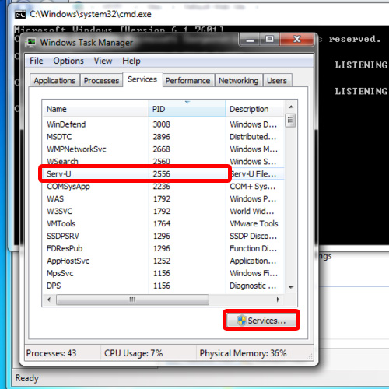Click 'CPU Usage: 7%' in status bar
The height and width of the screenshot is (389, 389).
pyautogui.click(x=133, y=353)
